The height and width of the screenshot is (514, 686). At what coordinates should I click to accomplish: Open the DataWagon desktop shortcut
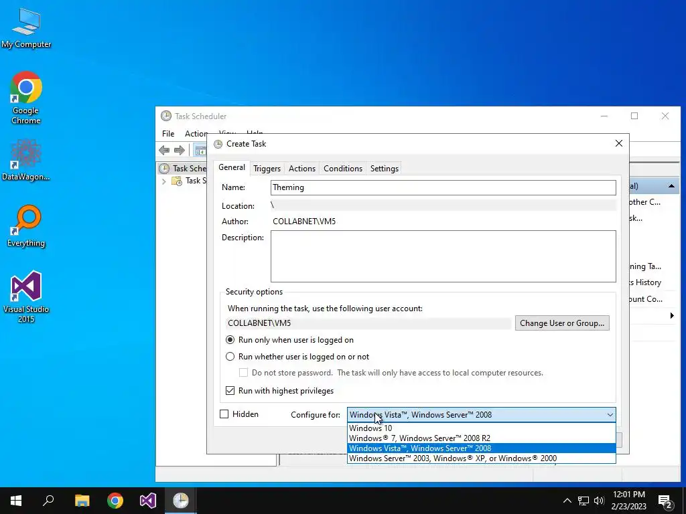[x=26, y=159]
